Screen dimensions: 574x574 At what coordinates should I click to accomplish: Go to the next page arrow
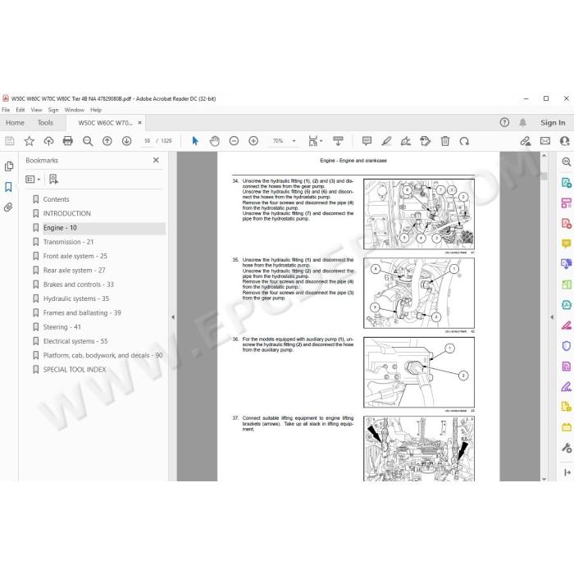click(126, 141)
